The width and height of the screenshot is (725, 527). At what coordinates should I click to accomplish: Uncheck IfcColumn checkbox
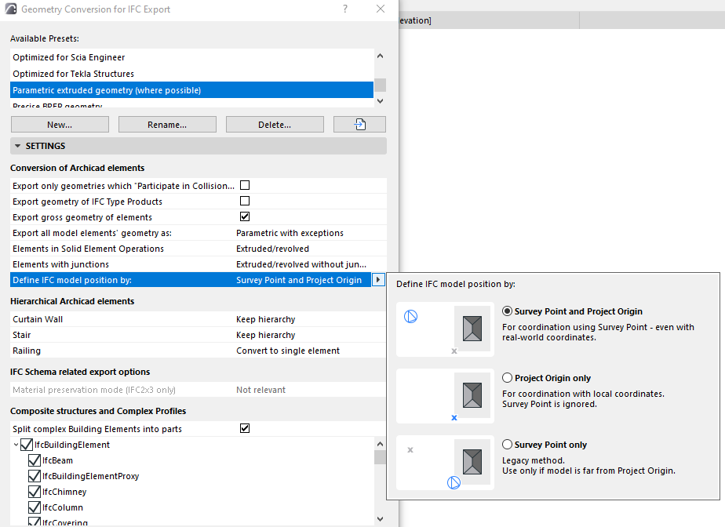tap(35, 507)
